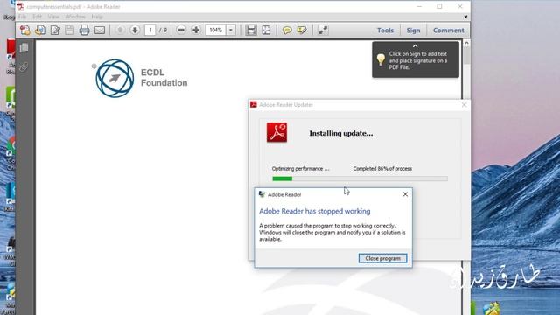Click the page number field
Screen dimensions: 560x315
150,31
